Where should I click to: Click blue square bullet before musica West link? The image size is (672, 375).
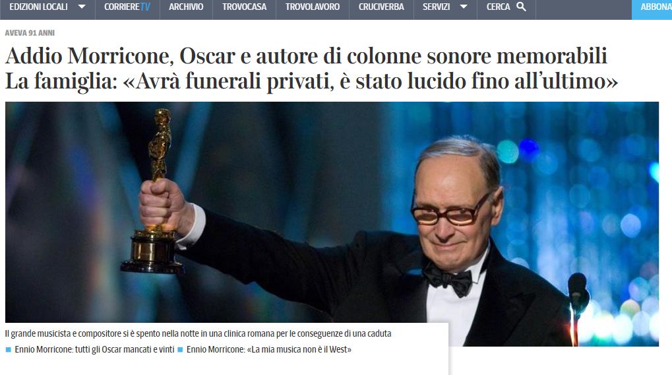[x=180, y=350]
